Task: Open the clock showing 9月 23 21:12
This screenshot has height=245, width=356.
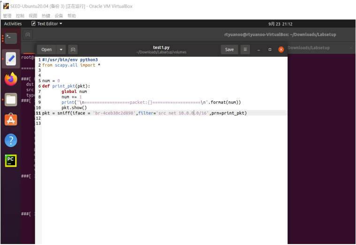Action: pyautogui.click(x=280, y=24)
